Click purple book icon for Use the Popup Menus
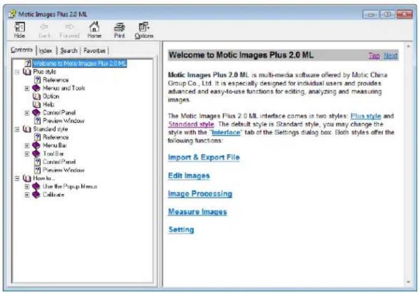 [36, 186]
